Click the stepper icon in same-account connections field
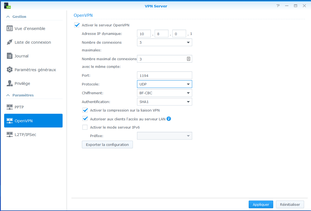This screenshot has width=311, height=211. click(188, 59)
